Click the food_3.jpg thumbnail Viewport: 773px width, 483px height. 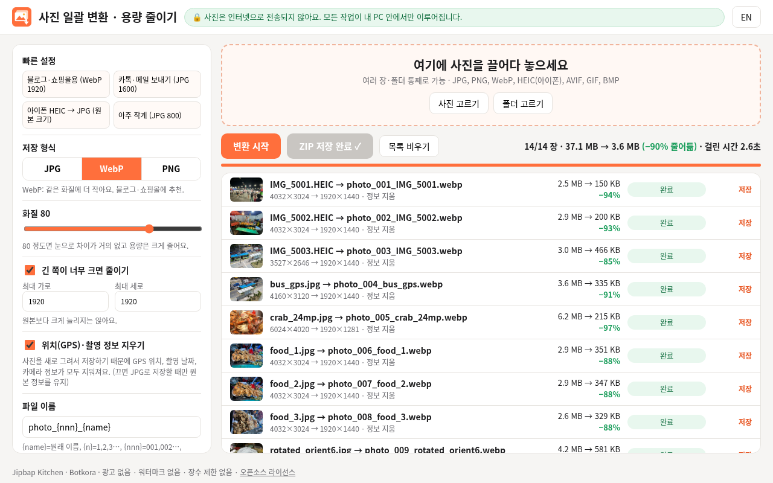pos(246,422)
